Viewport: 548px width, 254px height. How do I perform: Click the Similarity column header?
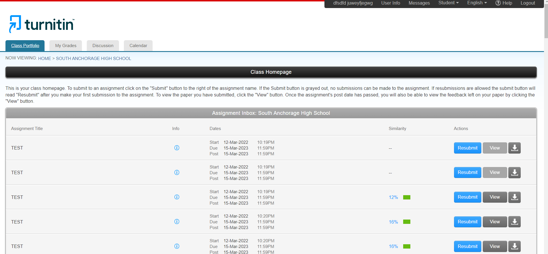point(397,129)
